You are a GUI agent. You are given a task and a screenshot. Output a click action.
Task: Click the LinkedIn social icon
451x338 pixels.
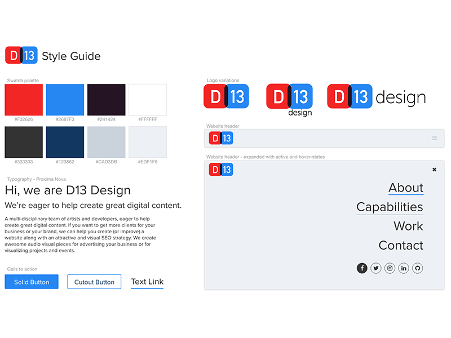point(404,268)
